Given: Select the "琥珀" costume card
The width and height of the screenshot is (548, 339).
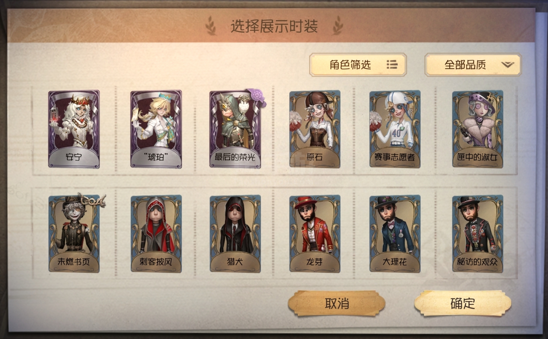Looking at the screenshot, I should [x=156, y=129].
